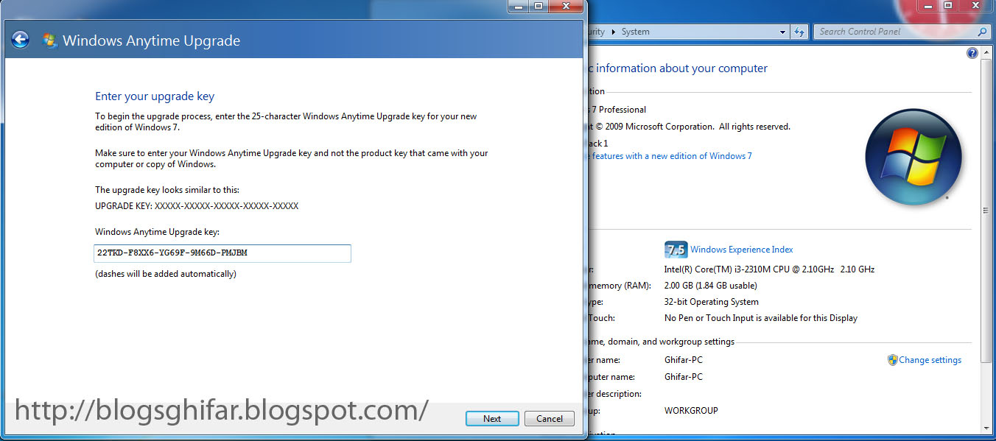Click the UPGRADE KEY XXXXX sample text
996x441 pixels.
point(197,206)
